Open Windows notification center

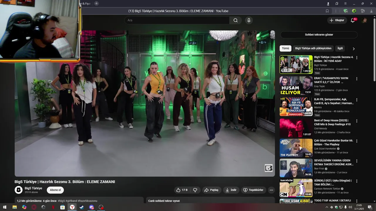[x=370, y=207]
